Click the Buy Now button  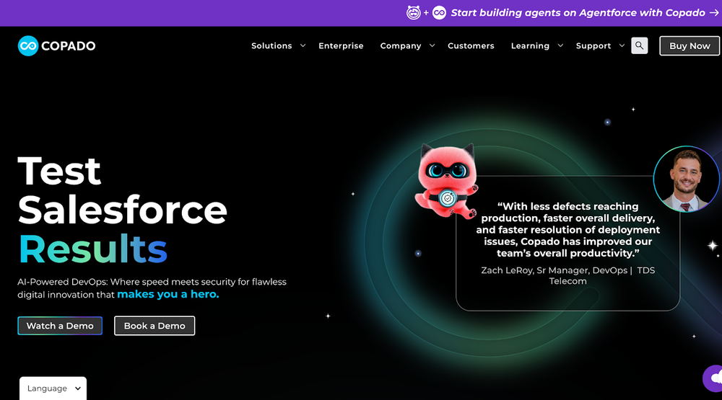tap(690, 46)
